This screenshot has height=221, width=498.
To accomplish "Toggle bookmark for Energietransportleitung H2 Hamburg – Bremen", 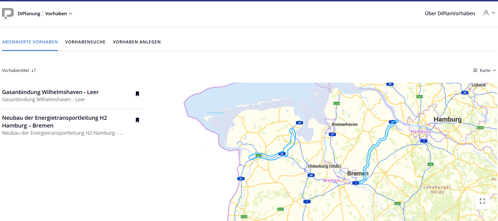I will pos(137,120).
